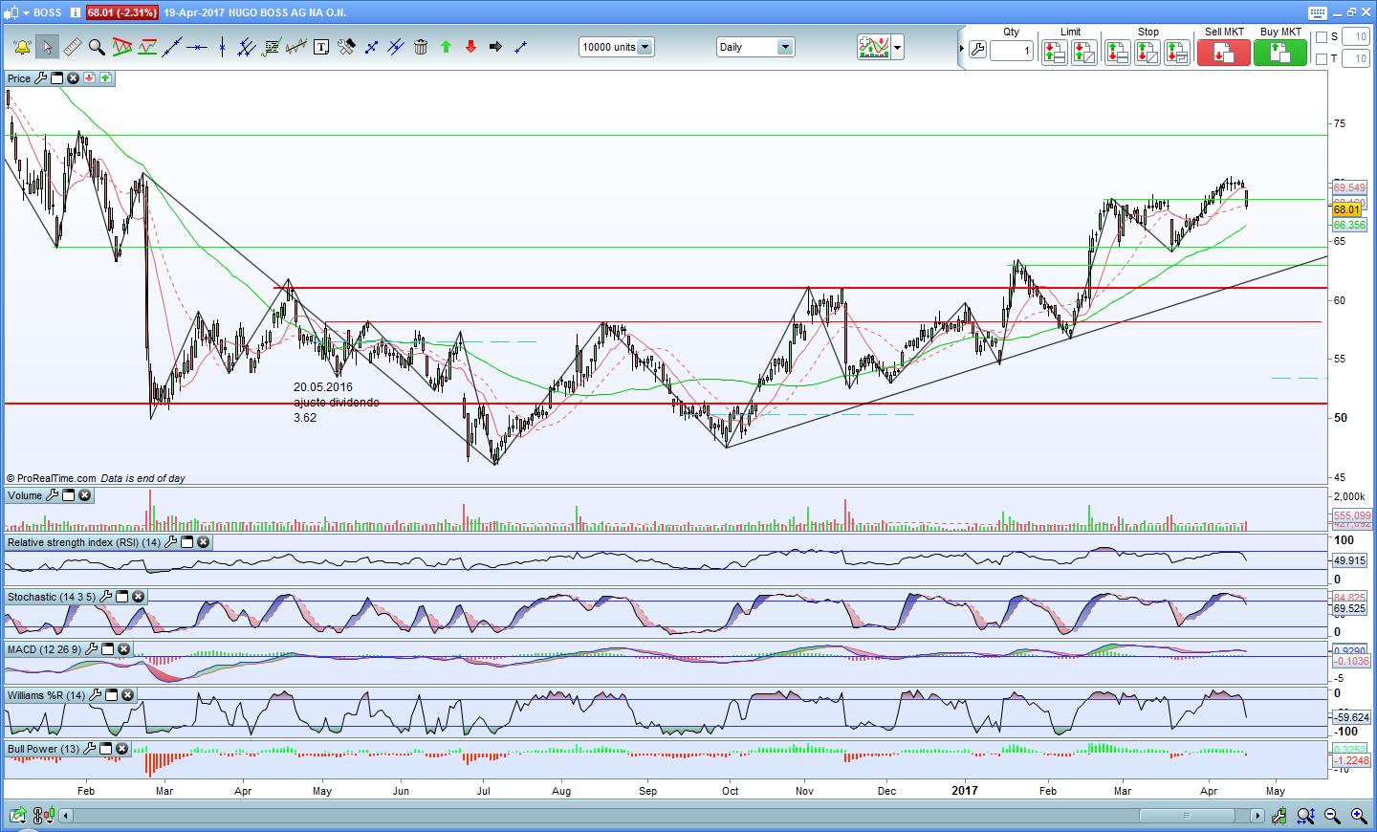Activate the magnifier zoom tool
The height and width of the screenshot is (832, 1377).
tap(97, 47)
